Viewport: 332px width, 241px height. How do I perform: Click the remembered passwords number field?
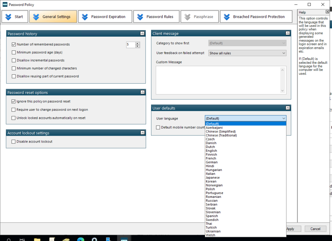(x=131, y=45)
